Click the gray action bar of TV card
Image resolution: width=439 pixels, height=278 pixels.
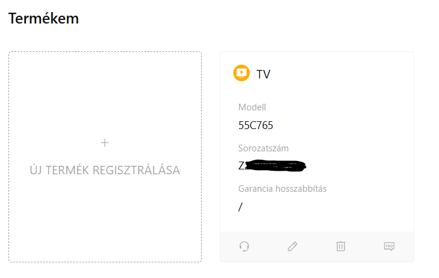tap(317, 247)
